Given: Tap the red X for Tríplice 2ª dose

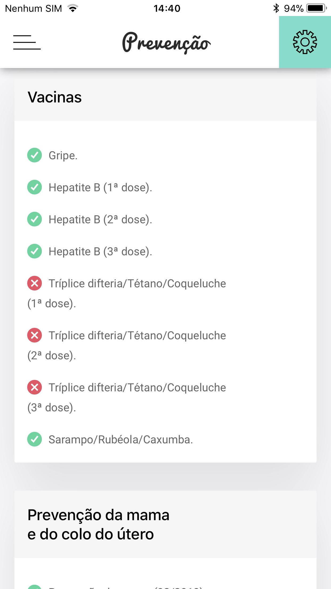Looking at the screenshot, I should [x=35, y=335].
